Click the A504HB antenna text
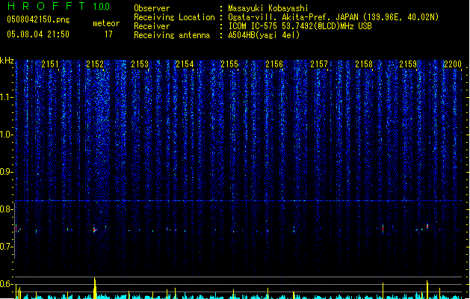Viewport: 470px width, 299px height. click(x=264, y=35)
